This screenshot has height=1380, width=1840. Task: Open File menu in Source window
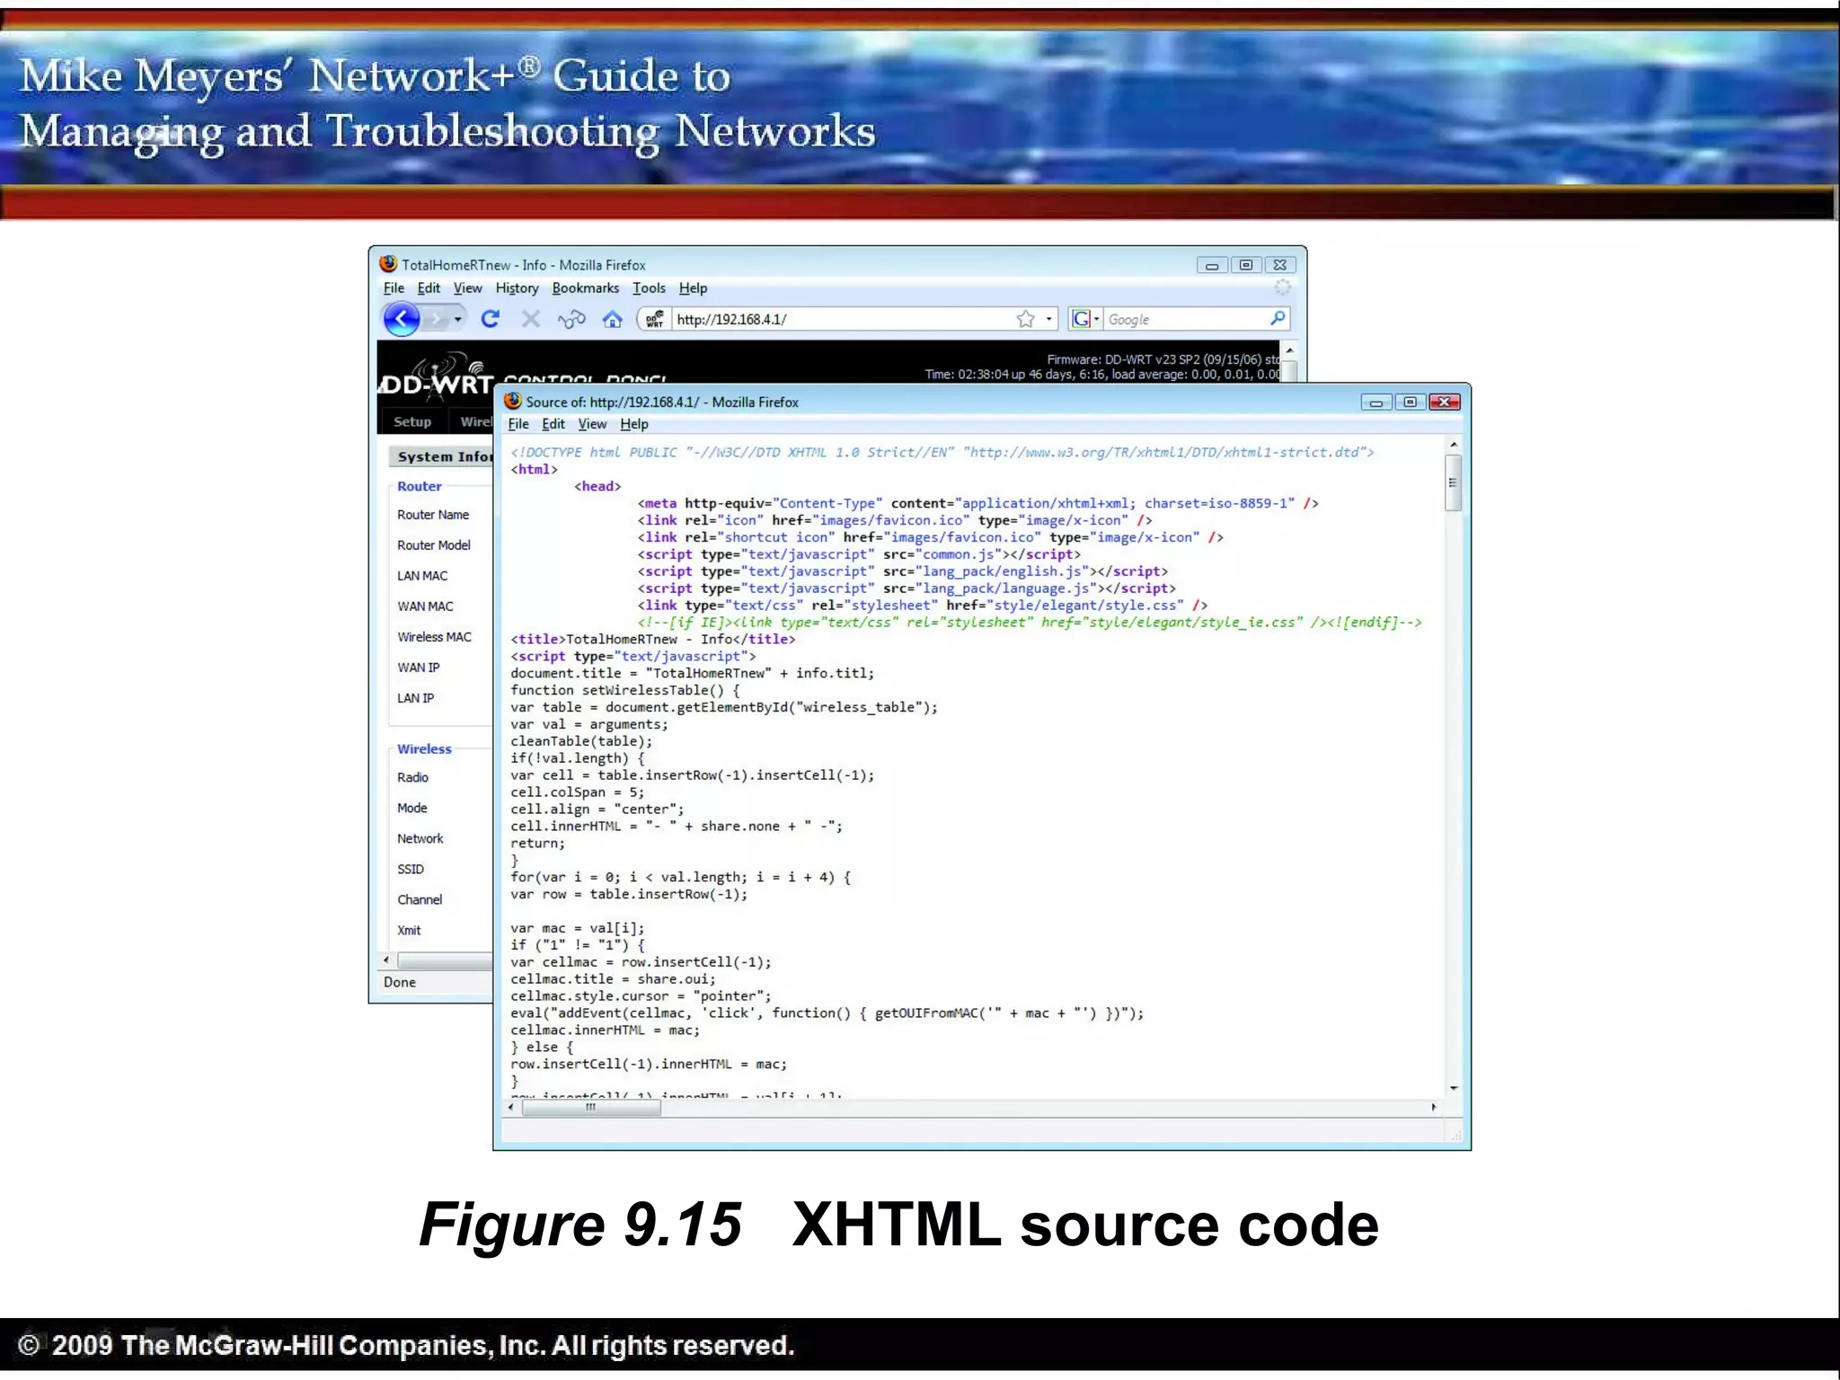(x=518, y=424)
